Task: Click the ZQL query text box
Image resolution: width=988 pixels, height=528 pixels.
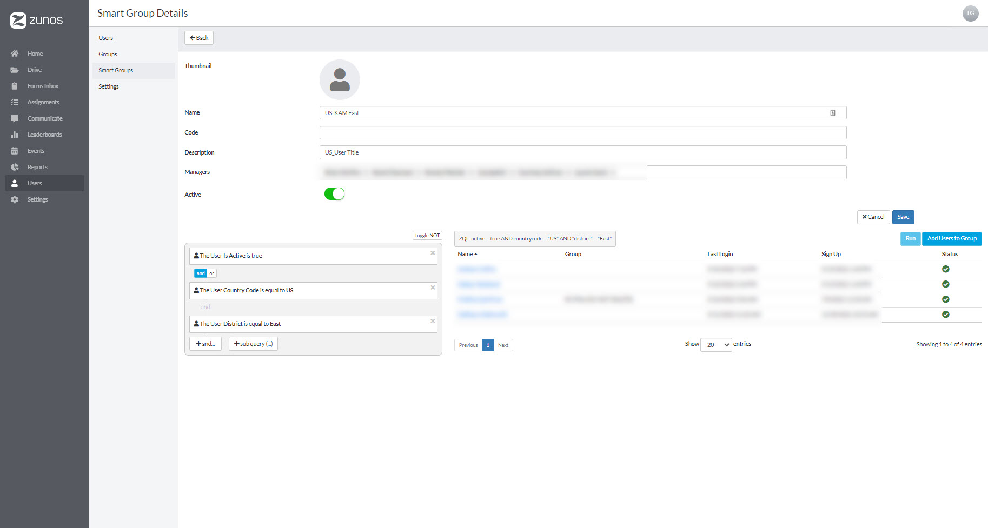Action: pos(535,239)
